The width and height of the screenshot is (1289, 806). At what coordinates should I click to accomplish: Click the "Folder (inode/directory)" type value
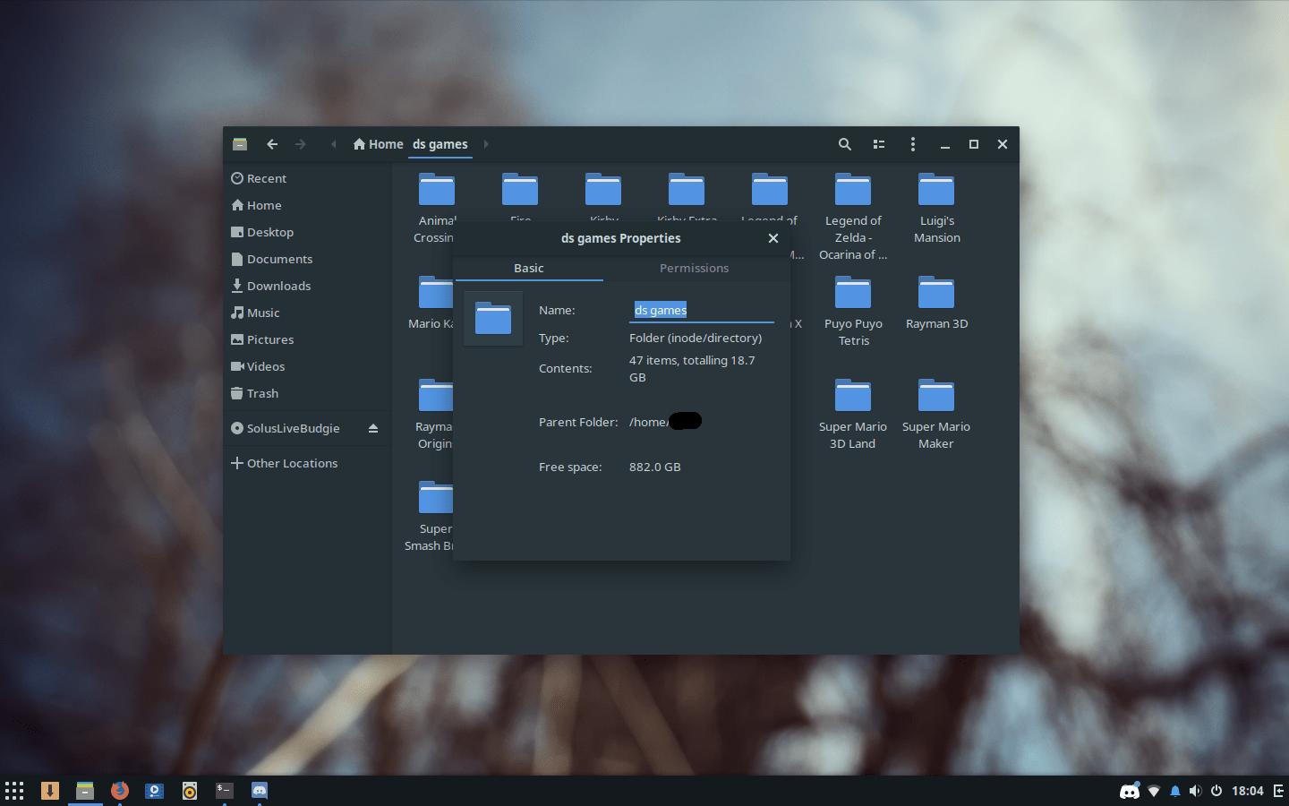(696, 338)
